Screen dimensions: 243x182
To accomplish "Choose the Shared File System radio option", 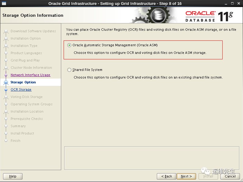I will coord(69,70).
